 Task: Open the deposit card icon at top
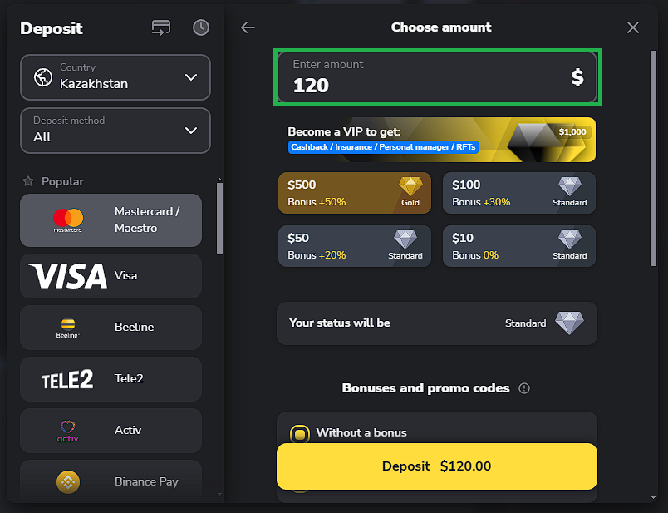coord(161,27)
